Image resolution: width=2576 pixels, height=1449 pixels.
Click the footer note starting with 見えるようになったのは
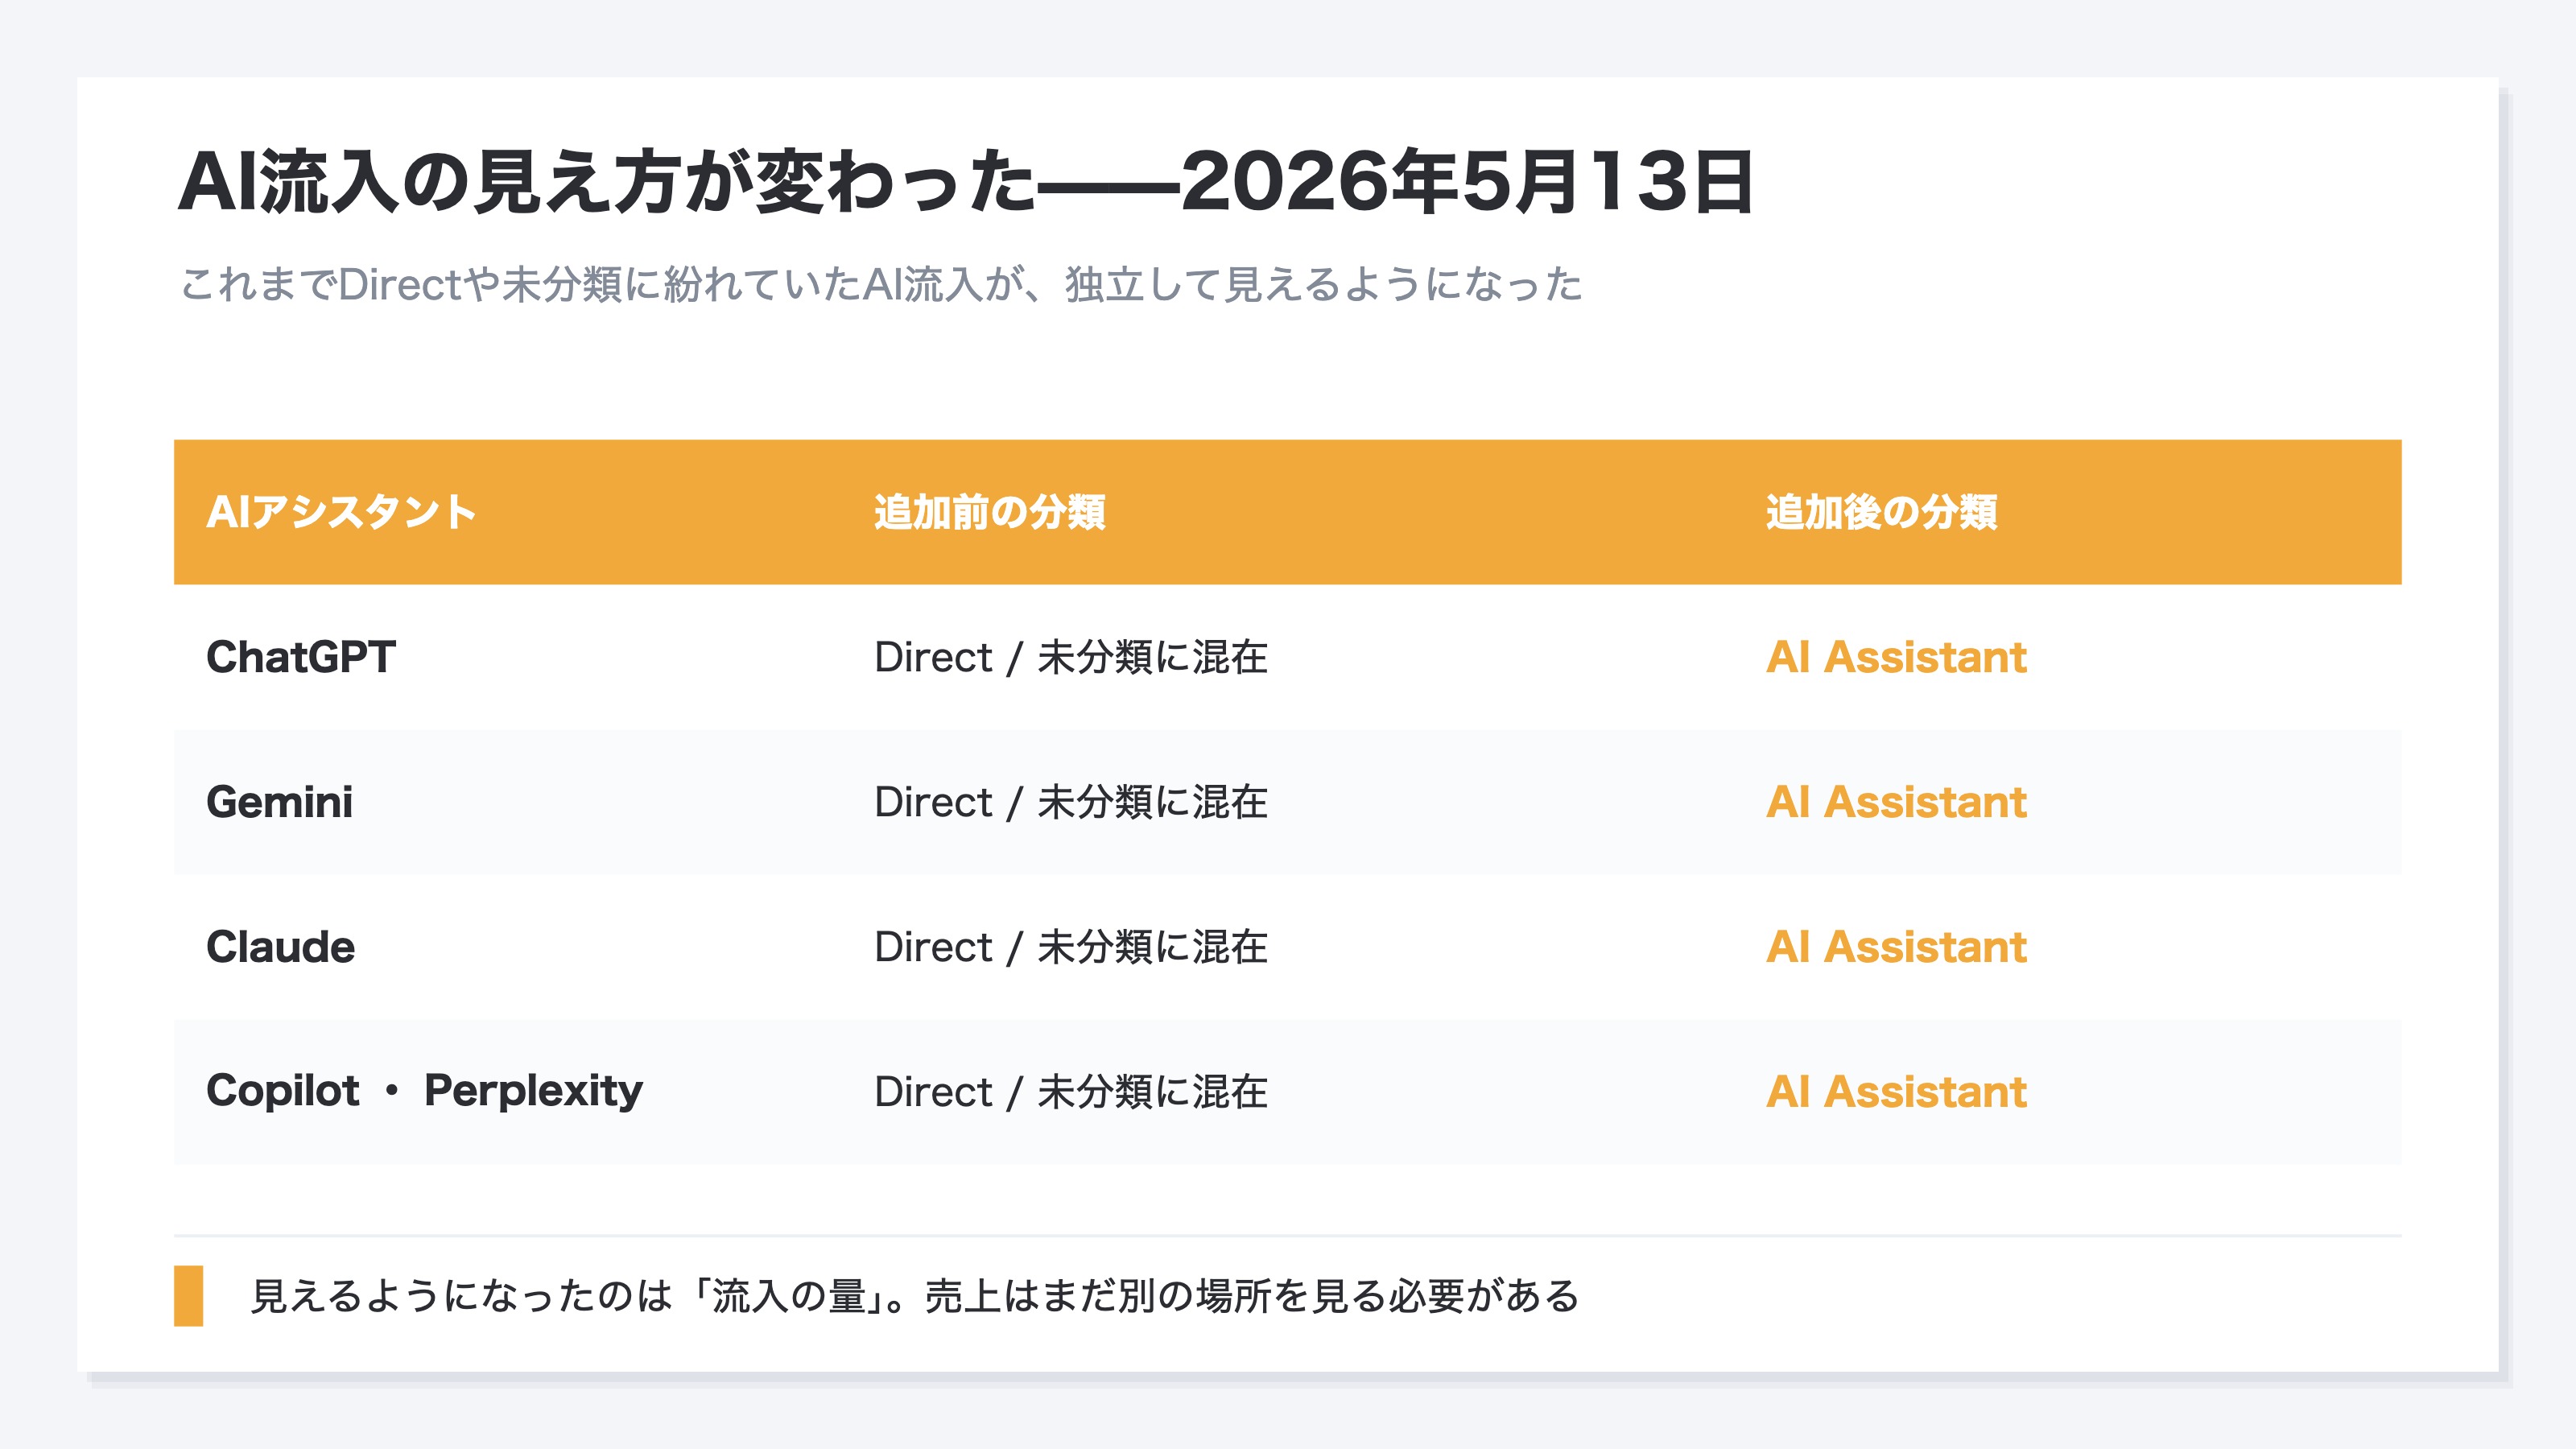tap(914, 1296)
